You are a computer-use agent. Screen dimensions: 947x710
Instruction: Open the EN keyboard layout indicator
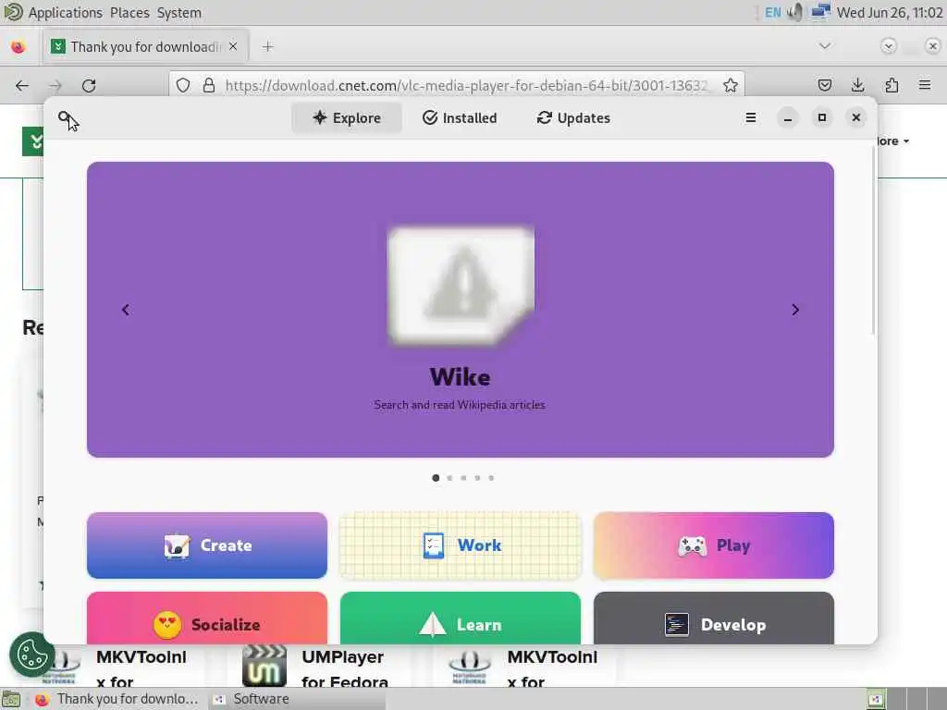(772, 13)
